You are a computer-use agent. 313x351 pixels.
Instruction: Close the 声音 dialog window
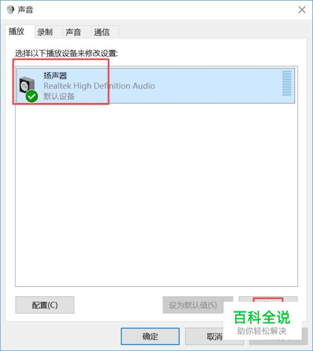pos(302,9)
